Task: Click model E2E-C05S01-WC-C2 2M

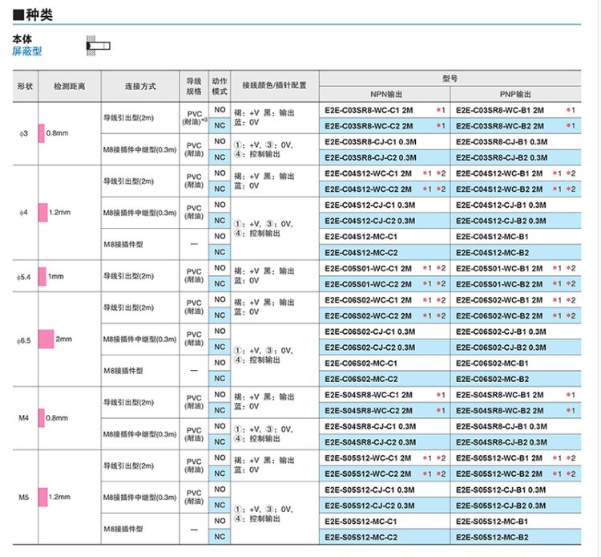Action: [369, 284]
